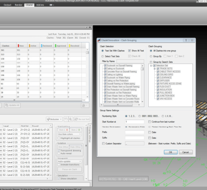
Task: Click the 'Re-run Test' button
Action: coord(82,119)
